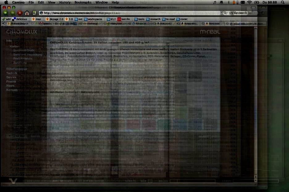This screenshot has height=192, width=289.
Task: Expand the 'workspaces' bookmark folder
Action: click(x=93, y=19)
